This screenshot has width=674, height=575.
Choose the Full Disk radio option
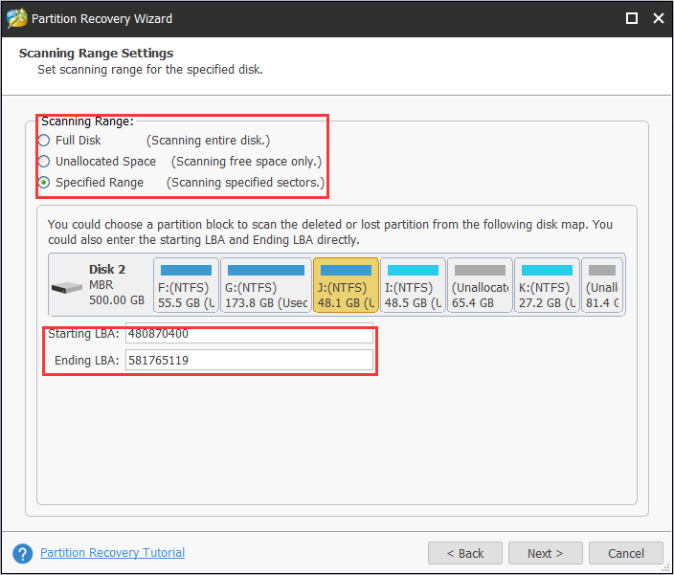[44, 141]
